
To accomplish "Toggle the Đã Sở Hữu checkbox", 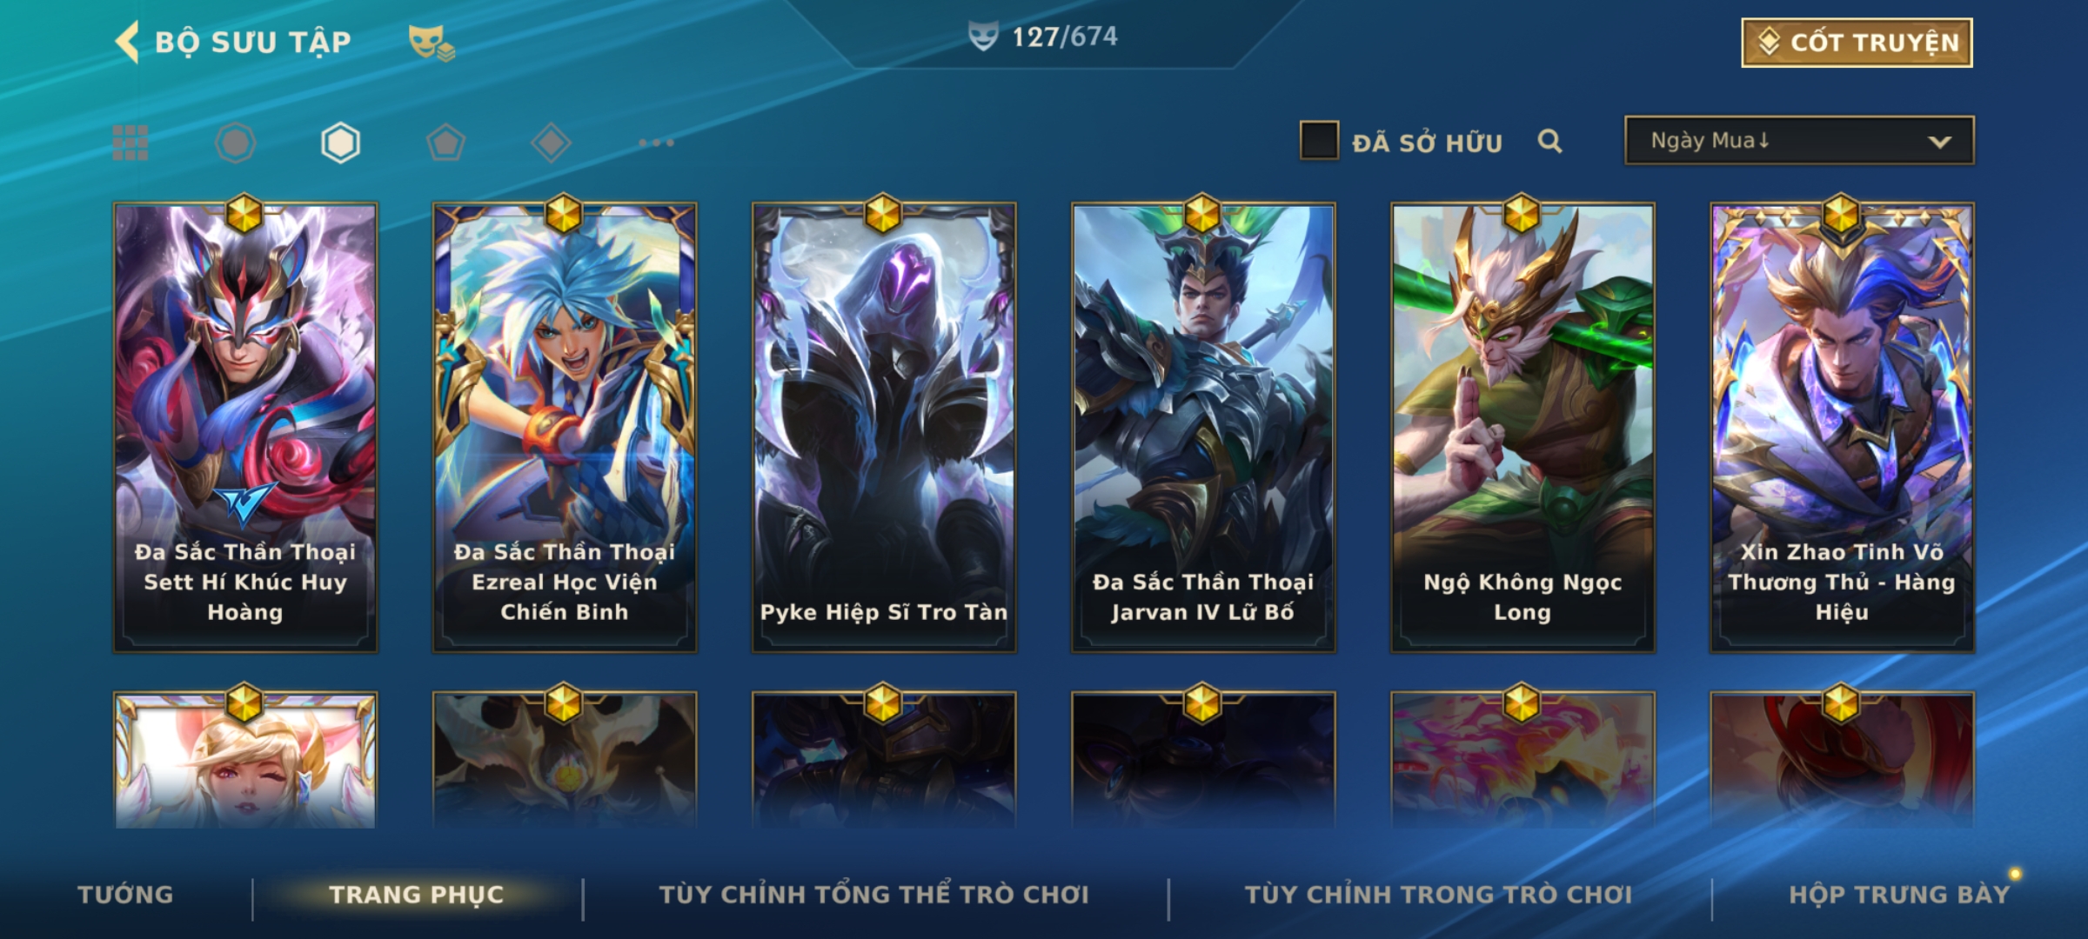I will pyautogui.click(x=1319, y=141).
